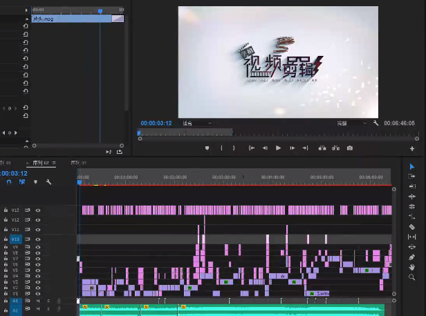426x316 pixels.
Task: Open the zoom level dropdown in Program monitor
Action: coord(197,124)
